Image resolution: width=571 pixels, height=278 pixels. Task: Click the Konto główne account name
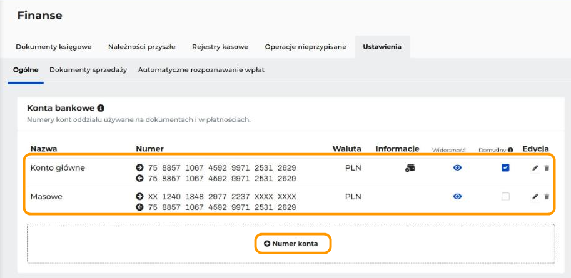click(57, 168)
